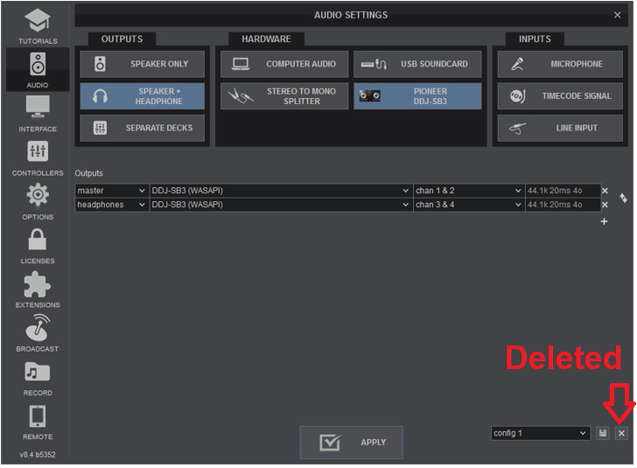Click the v8.4 b5352 version text
Screen dimensions: 637x468
point(38,455)
